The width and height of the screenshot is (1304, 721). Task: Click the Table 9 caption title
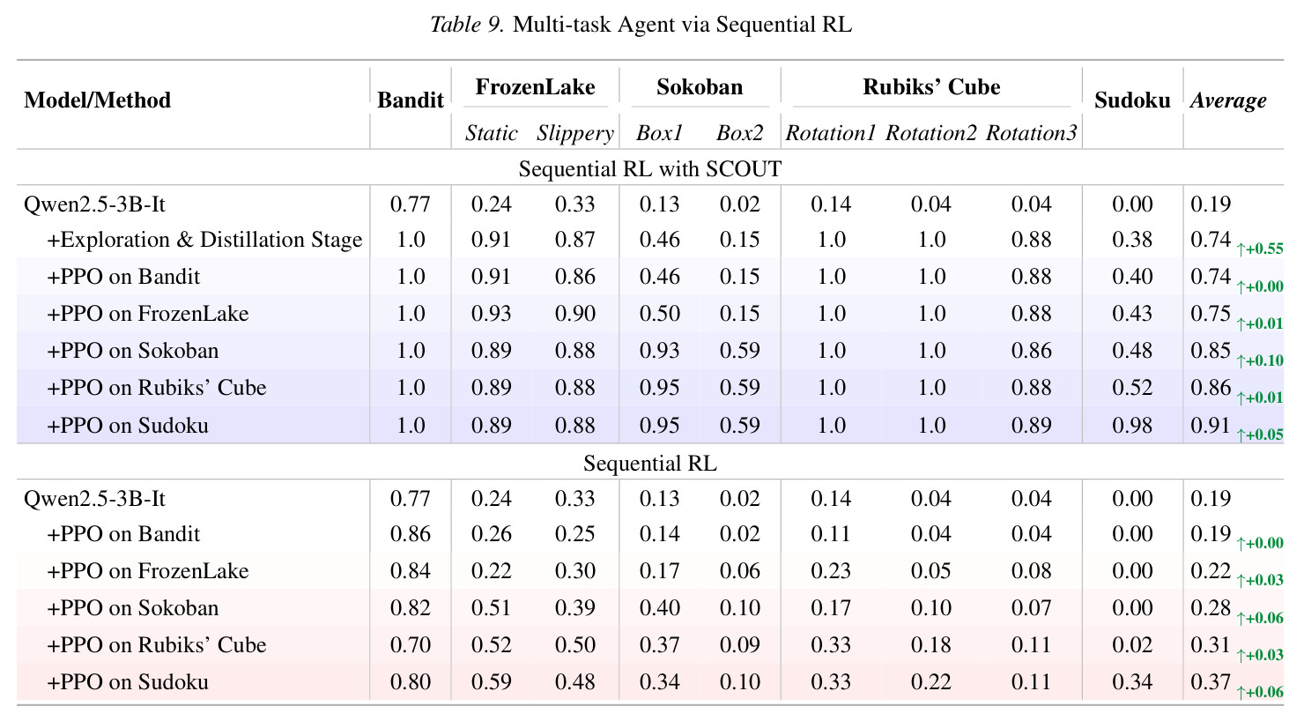click(641, 25)
